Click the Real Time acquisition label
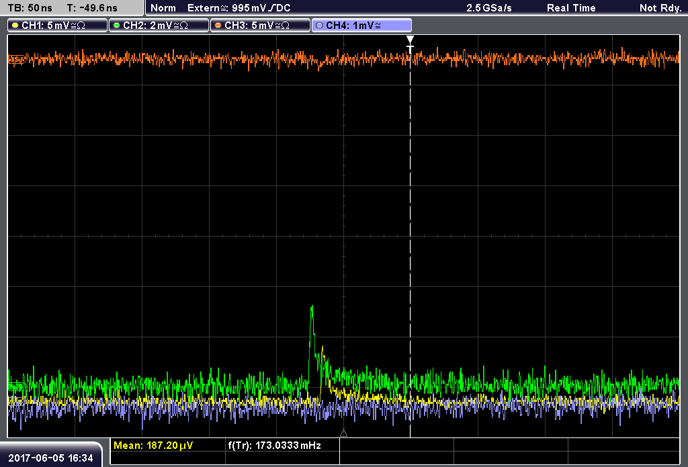The image size is (688, 467). [571, 8]
